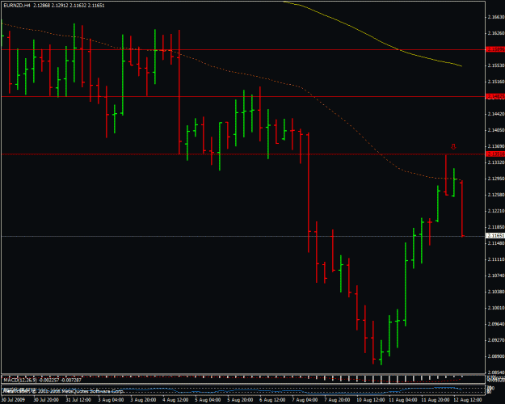This screenshot has width=505, height=404.
Task: Click the EURNZD,H4 chart title text
Action: tap(17, 6)
